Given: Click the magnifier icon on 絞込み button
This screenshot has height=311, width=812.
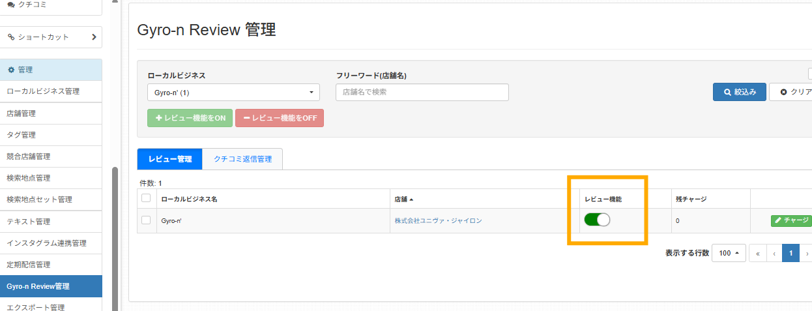Looking at the screenshot, I should pos(727,92).
